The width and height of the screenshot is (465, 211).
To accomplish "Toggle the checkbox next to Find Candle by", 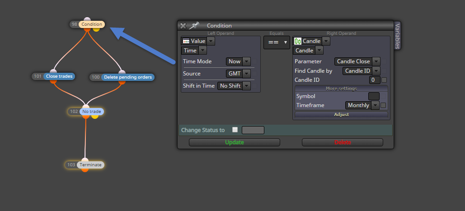I will 384,71.
